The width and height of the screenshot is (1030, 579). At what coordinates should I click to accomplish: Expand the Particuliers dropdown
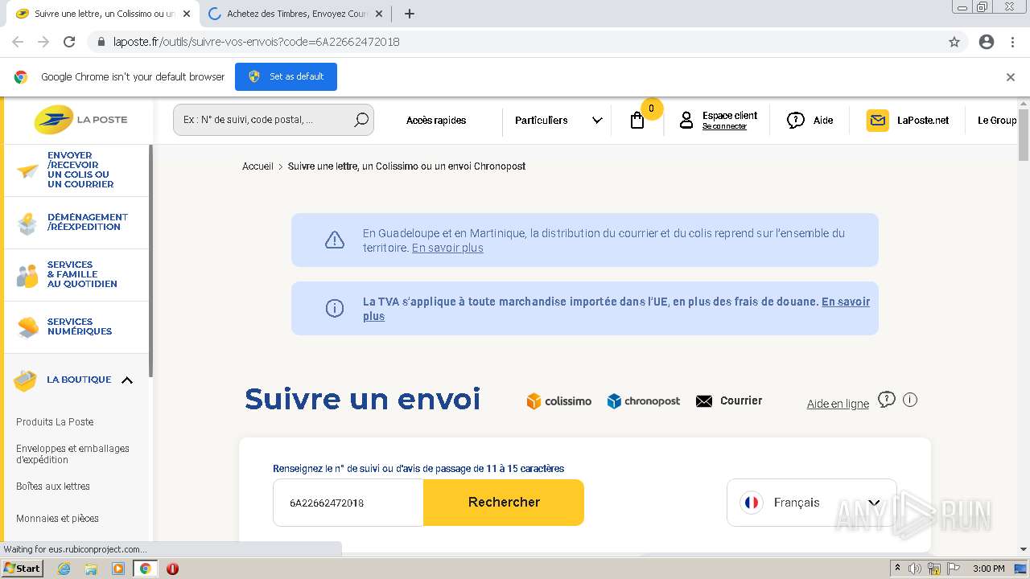point(558,121)
